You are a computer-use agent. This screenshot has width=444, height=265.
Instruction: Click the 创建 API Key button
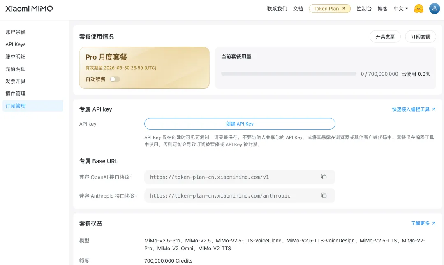tap(240, 124)
